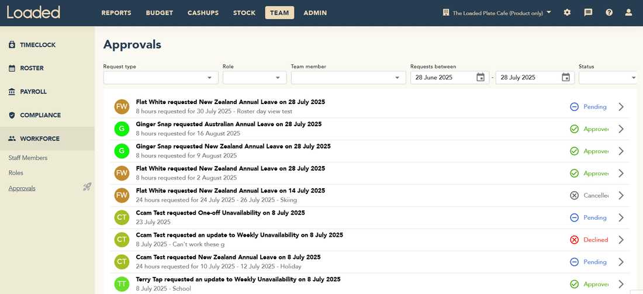This screenshot has height=294, width=643.
Task: Open the Approvals sidebar link
Action: tap(22, 188)
